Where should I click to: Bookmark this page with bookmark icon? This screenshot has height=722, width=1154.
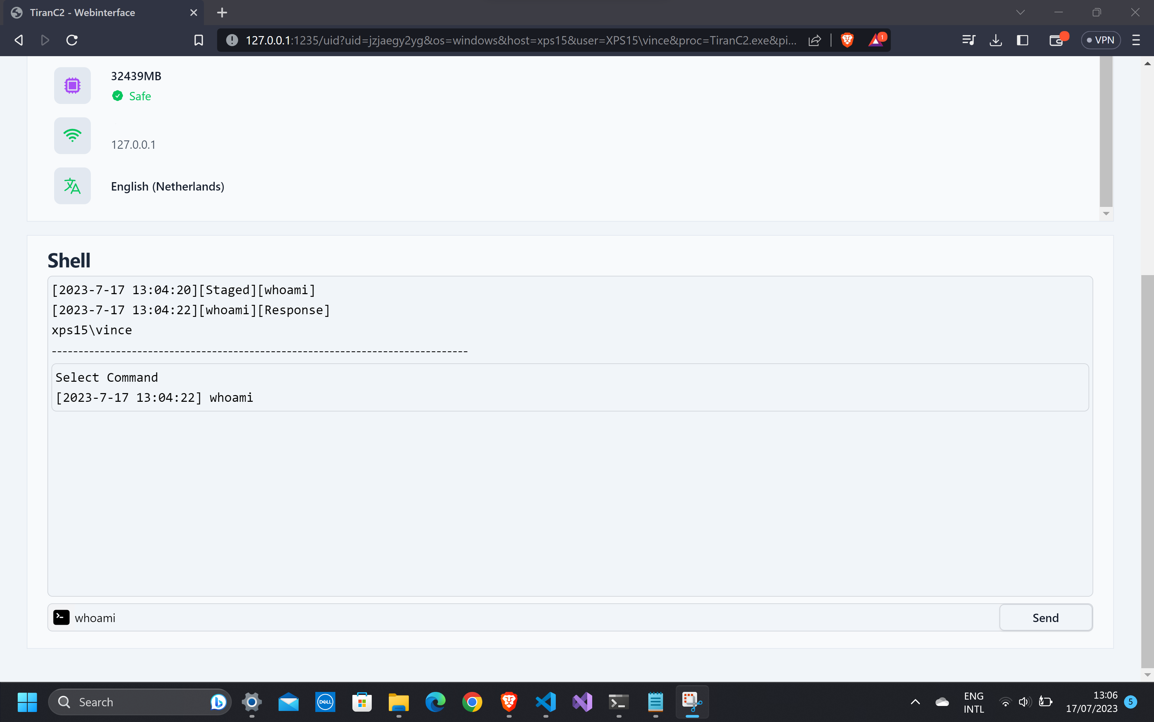coord(198,40)
